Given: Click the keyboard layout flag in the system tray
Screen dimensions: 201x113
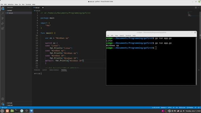Looking at the screenshot, I should tap(178, 111).
